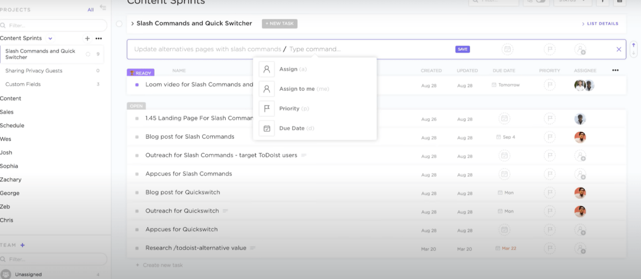The image size is (641, 279).
Task: Choose Assign (a) command from menu
Action: click(315, 69)
